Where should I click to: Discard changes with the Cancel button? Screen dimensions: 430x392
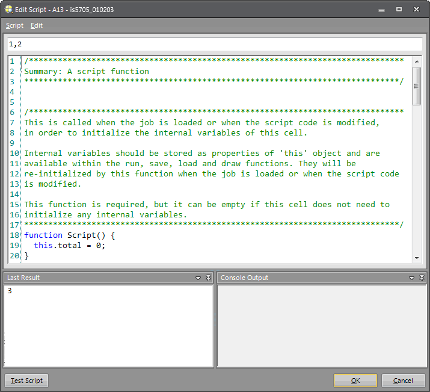pos(402,381)
